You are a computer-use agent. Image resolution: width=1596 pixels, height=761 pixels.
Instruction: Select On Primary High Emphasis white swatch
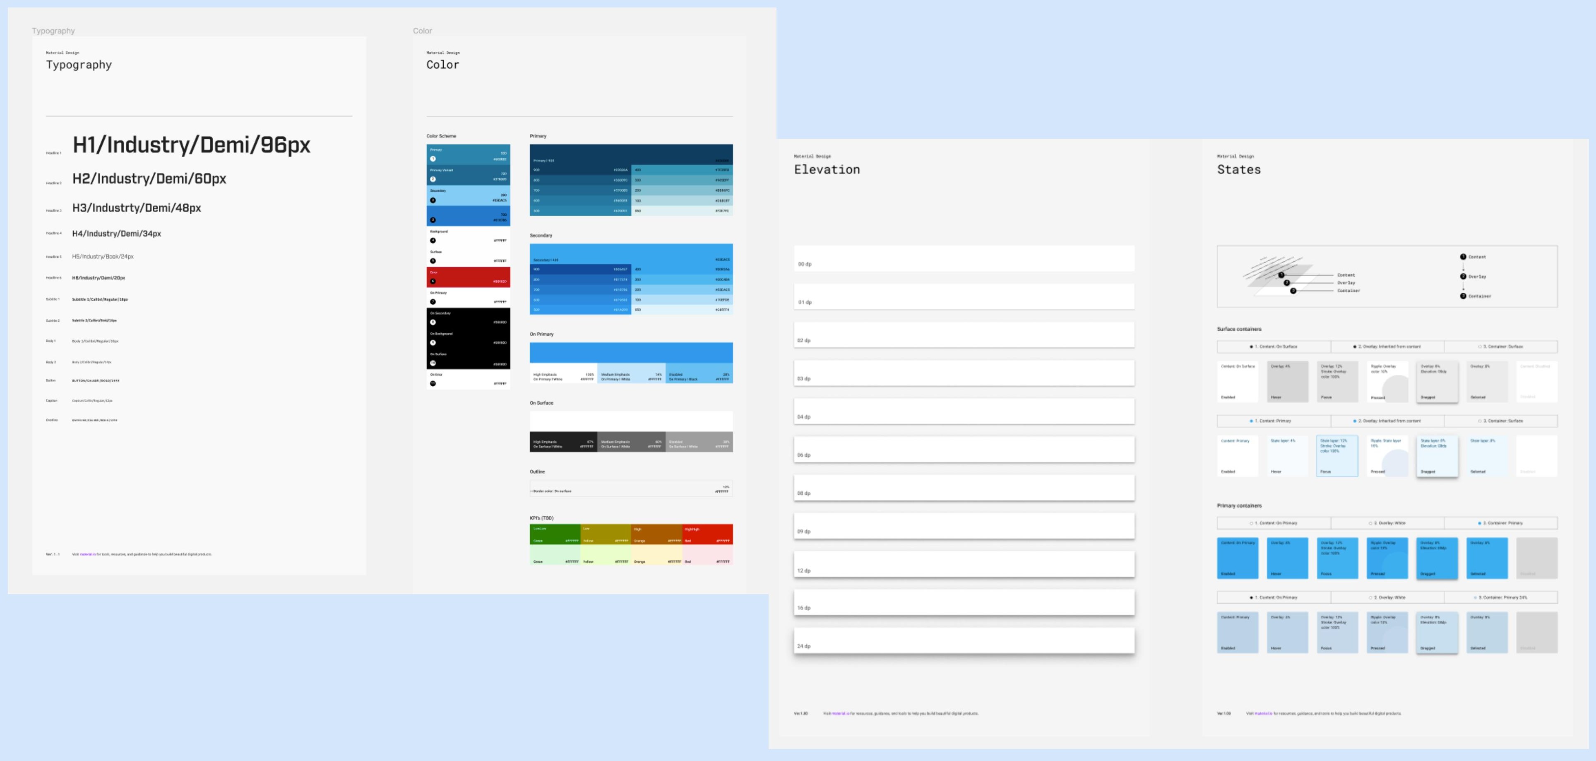(x=563, y=373)
